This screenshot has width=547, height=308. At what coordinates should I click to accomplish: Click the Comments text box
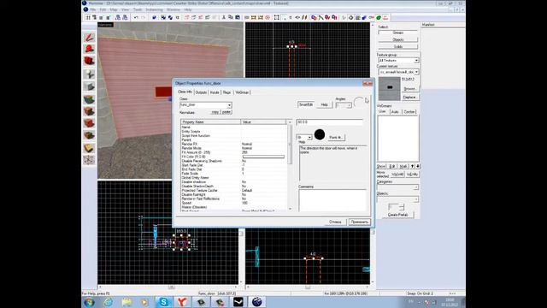(332, 200)
